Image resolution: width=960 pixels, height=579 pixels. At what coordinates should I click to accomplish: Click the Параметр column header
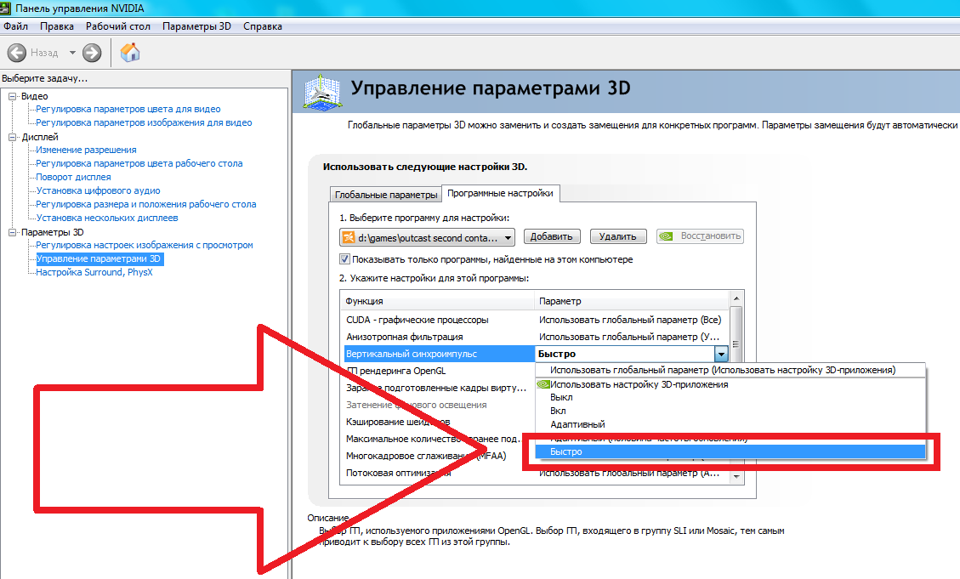(x=632, y=301)
